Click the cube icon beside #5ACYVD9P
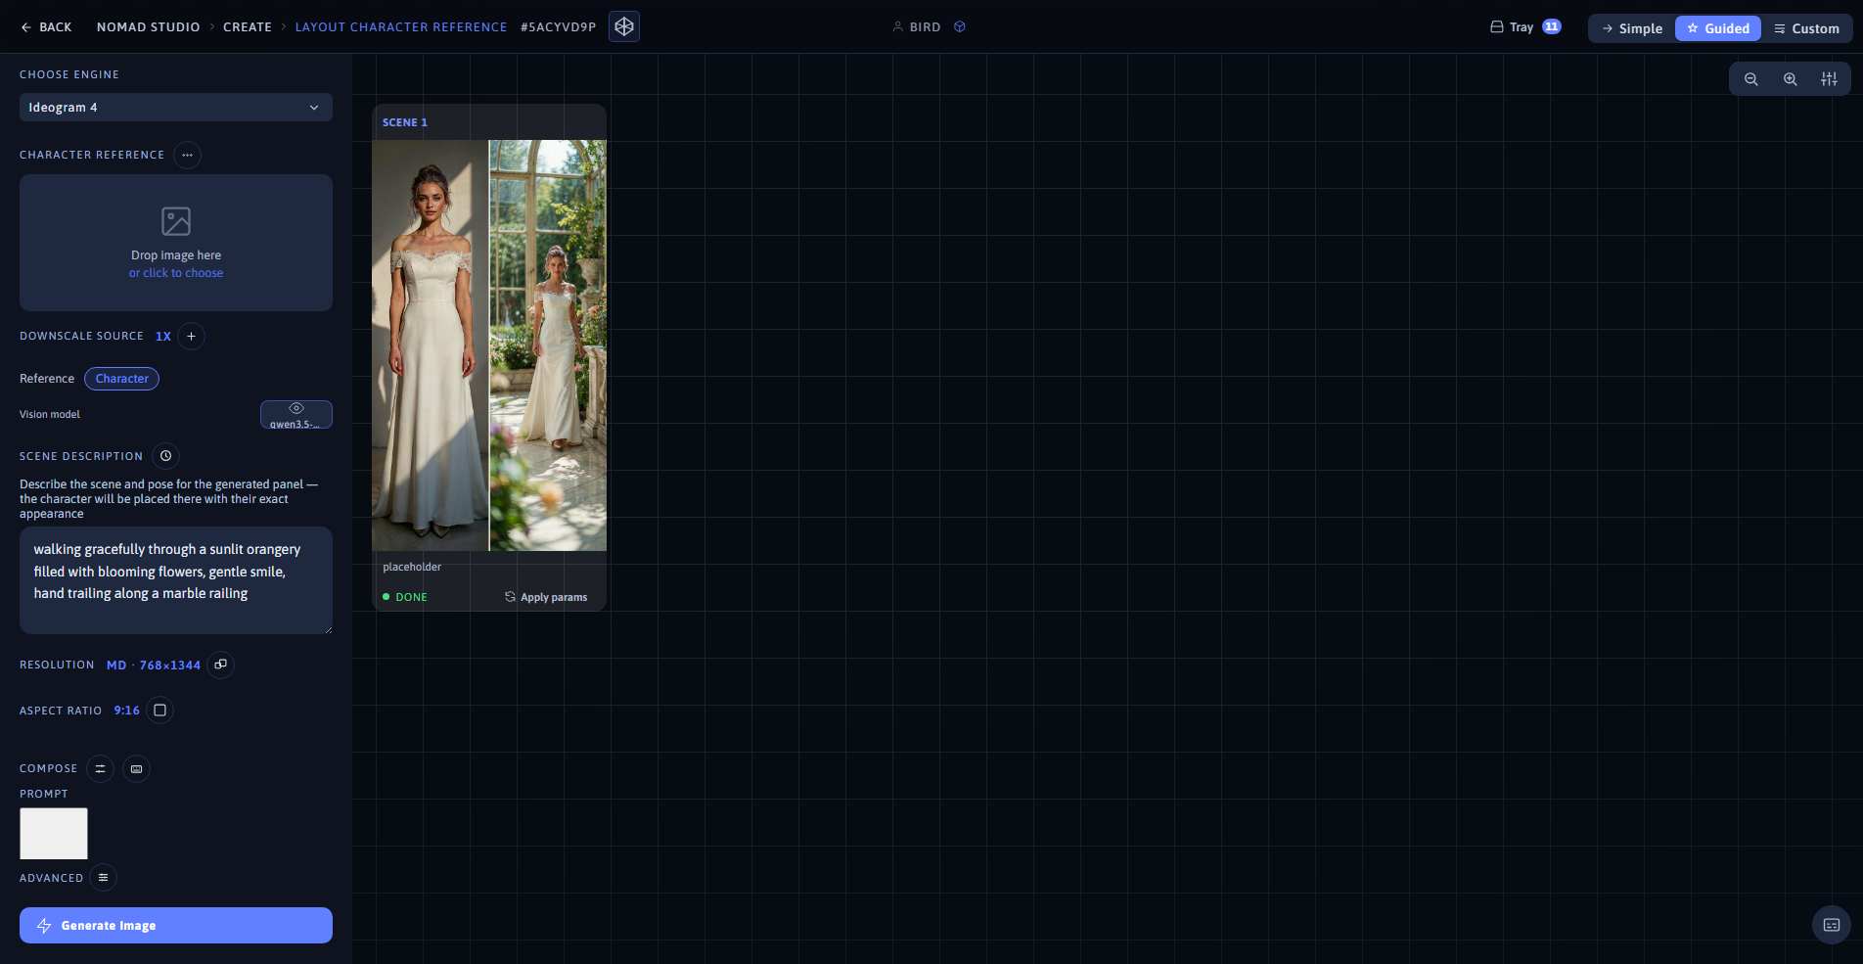This screenshot has height=964, width=1863. (x=624, y=26)
